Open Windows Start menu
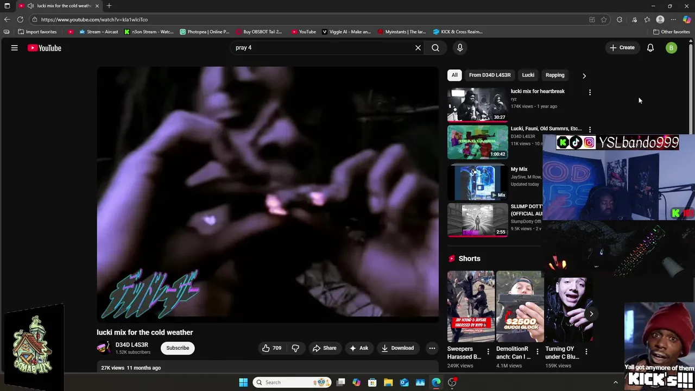This screenshot has height=391, width=695. [x=243, y=382]
